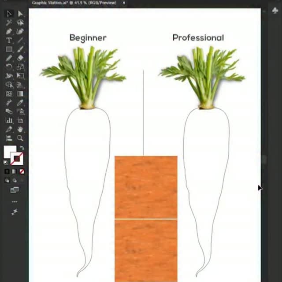Select the Magic Wand tool

tap(9, 22)
